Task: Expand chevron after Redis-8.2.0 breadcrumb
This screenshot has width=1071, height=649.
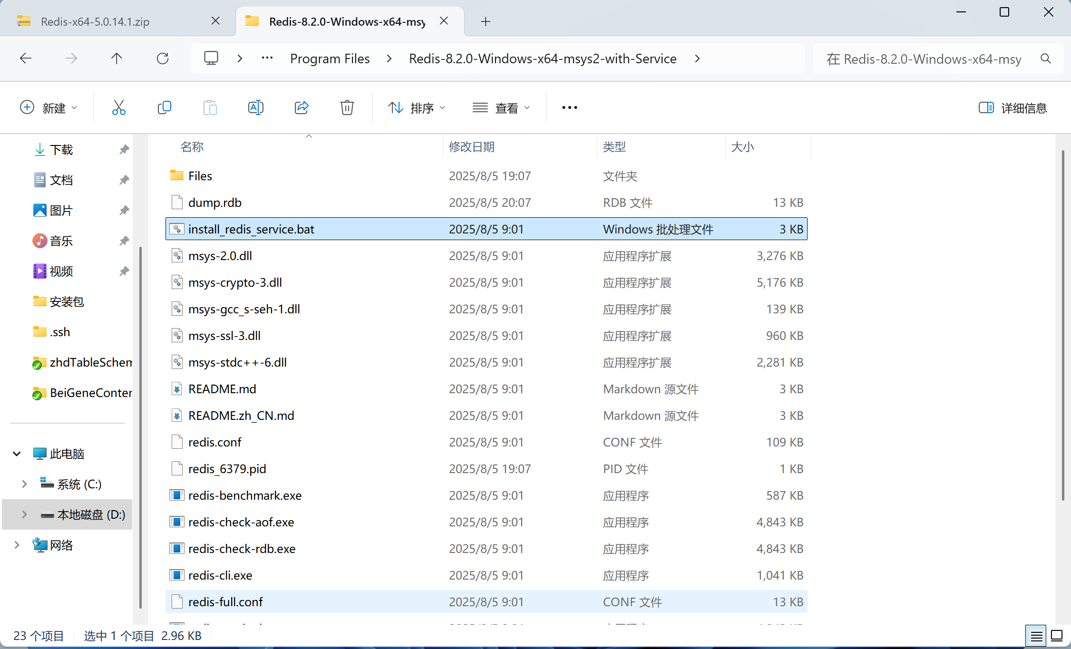Action: pos(697,58)
